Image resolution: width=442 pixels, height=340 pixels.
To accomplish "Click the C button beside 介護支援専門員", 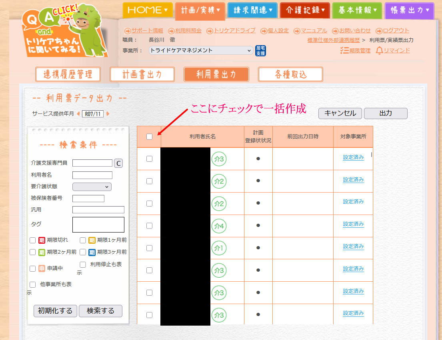I will (x=118, y=163).
